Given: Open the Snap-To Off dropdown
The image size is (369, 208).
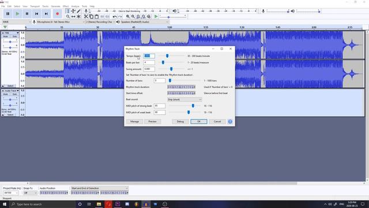Looking at the screenshot, I should coord(30,193).
